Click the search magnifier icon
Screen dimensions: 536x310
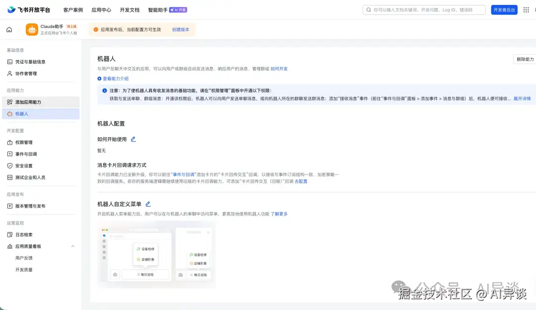click(x=368, y=10)
